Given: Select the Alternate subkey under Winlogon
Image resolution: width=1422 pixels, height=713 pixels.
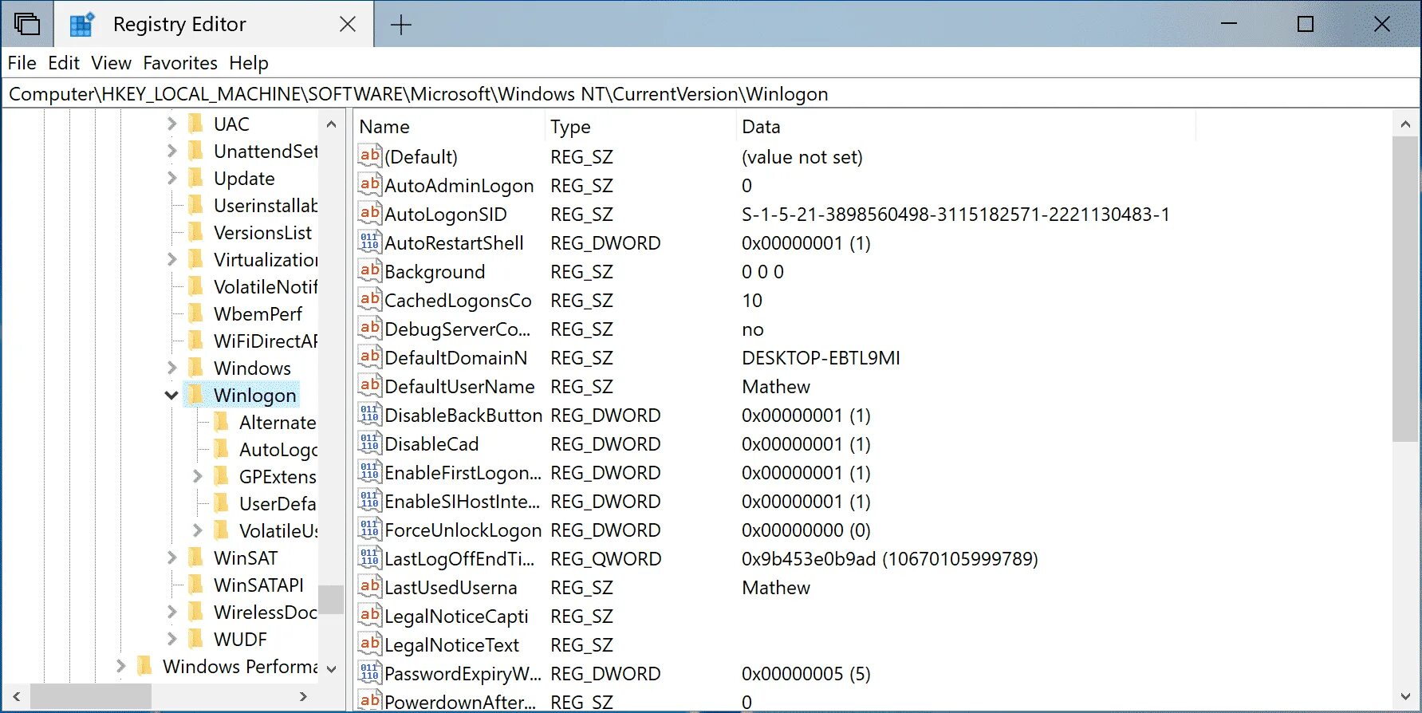Looking at the screenshot, I should (277, 422).
